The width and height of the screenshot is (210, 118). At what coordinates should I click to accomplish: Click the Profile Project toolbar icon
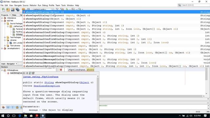[x=79, y=9]
